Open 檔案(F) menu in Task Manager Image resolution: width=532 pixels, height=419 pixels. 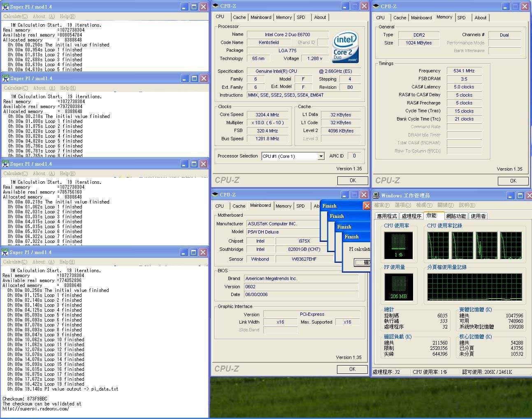382,205
